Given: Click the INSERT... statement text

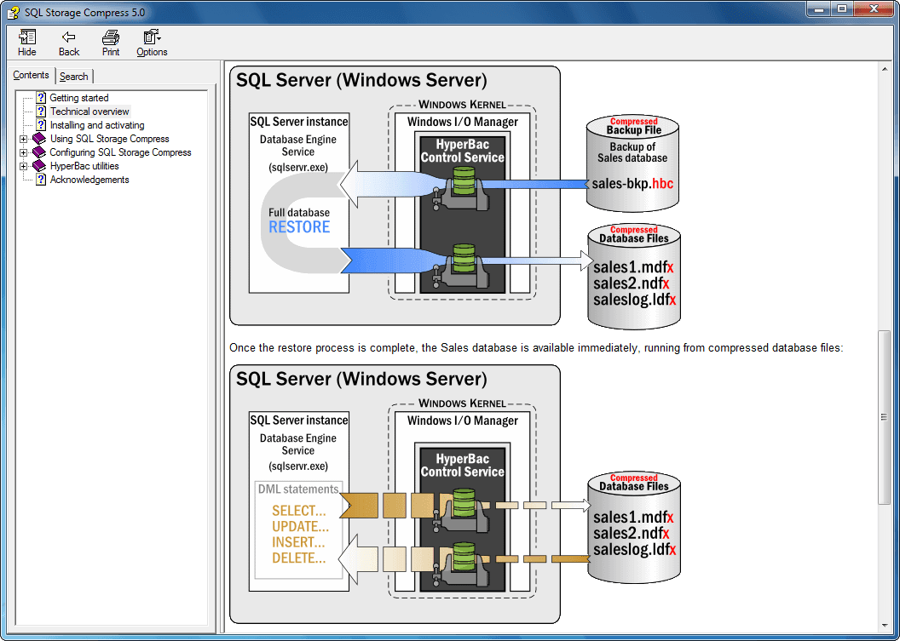Looking at the screenshot, I should tap(298, 541).
